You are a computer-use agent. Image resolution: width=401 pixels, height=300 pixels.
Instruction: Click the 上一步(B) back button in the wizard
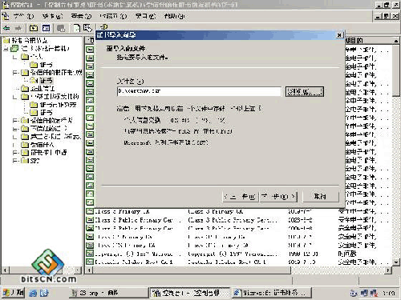click(241, 197)
